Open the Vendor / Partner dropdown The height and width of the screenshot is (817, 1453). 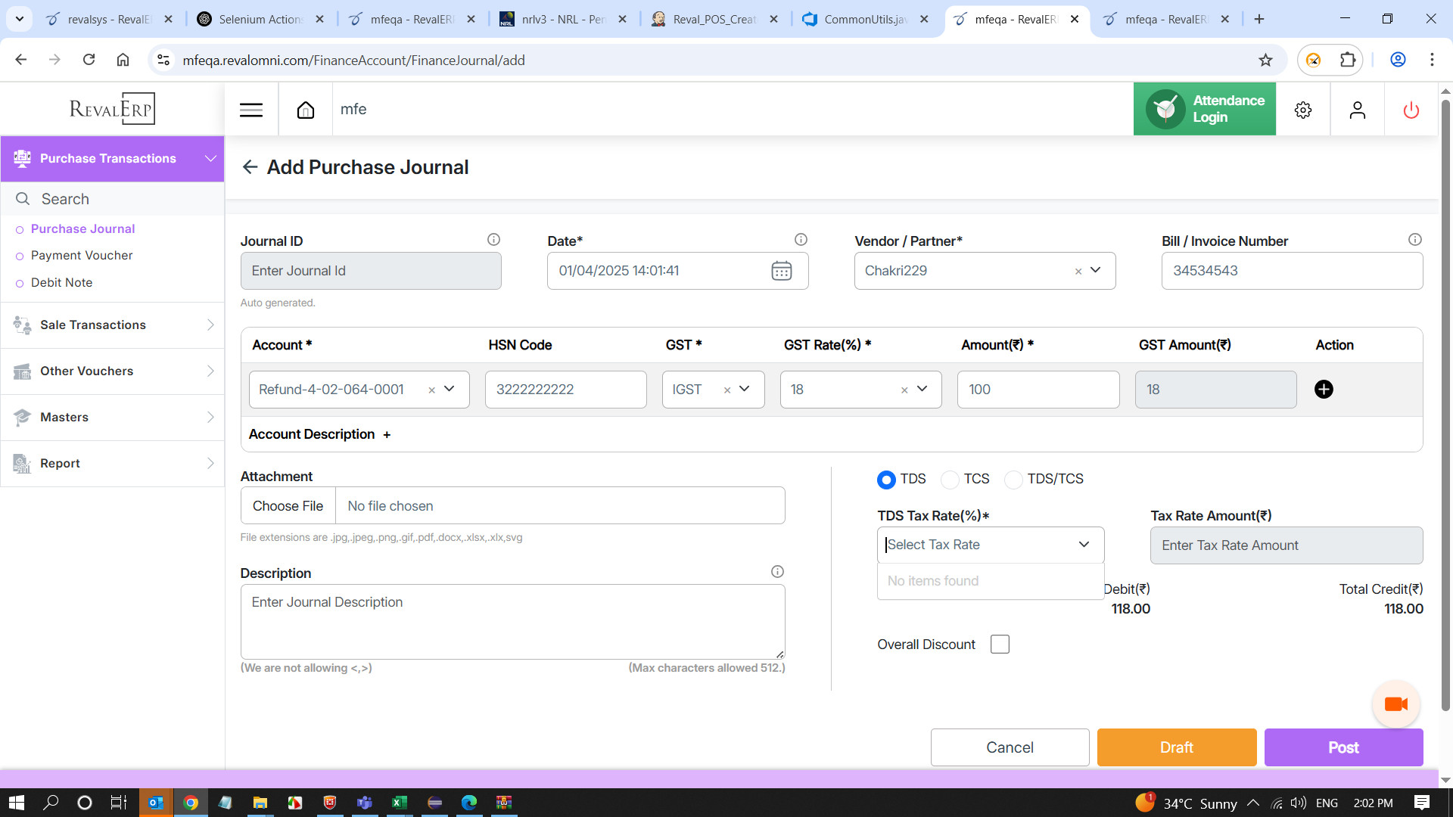pyautogui.click(x=1095, y=271)
